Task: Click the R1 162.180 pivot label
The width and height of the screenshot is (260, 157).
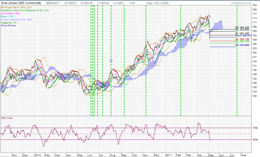Action: (x=242, y=34)
